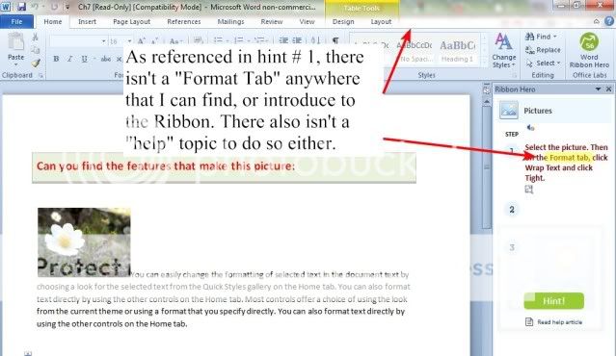616x356 pixels.
Task: Minimize the ribbon with caret icon
Action: (597, 21)
